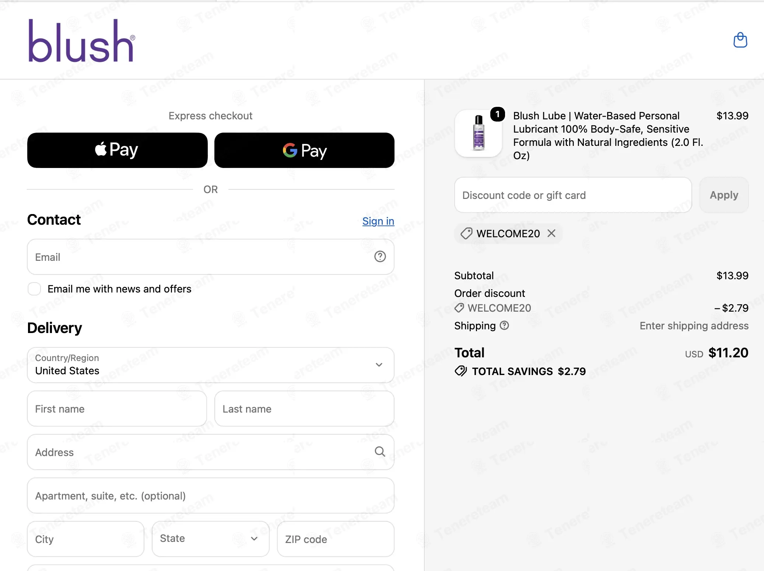Click the WELCOME20 tag icon in chip
The height and width of the screenshot is (571, 764).
(x=466, y=233)
